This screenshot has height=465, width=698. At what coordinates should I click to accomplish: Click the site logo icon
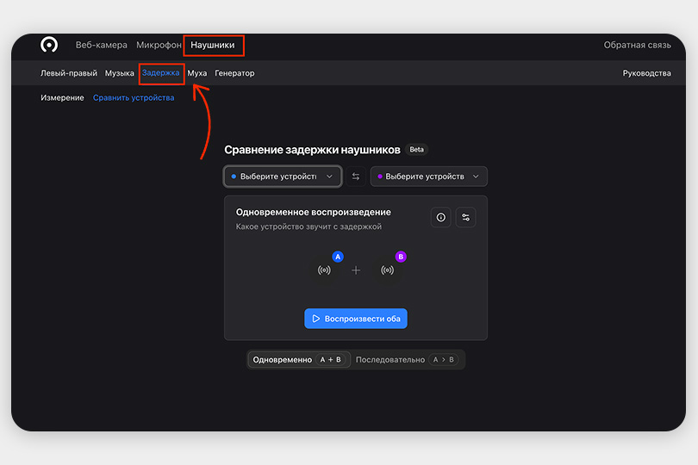(x=49, y=45)
